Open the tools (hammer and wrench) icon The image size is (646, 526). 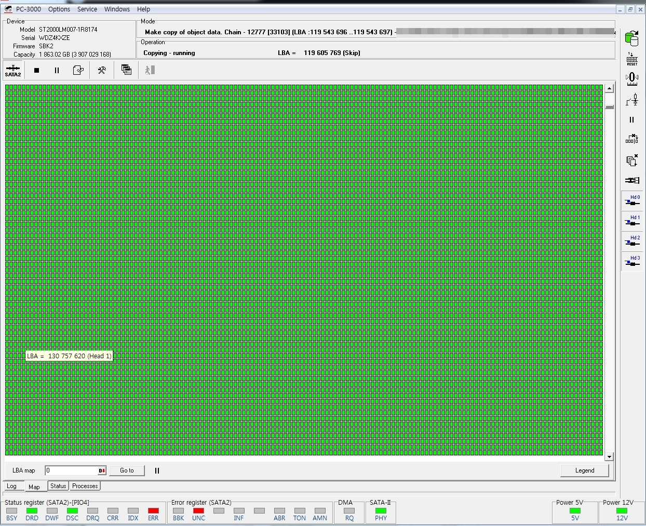pyautogui.click(x=102, y=70)
